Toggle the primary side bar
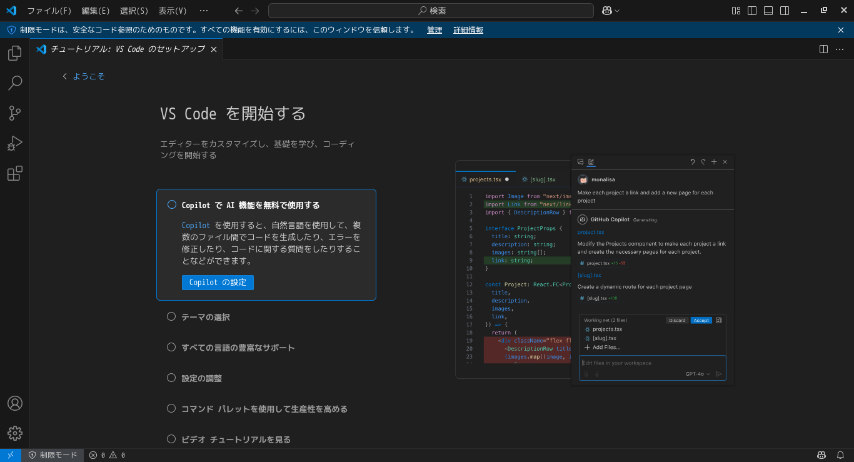Image resolution: width=854 pixels, height=462 pixels. (752, 11)
